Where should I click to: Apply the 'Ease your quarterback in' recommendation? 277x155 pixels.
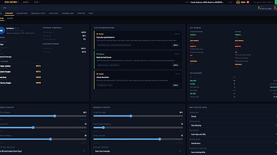click(x=176, y=45)
